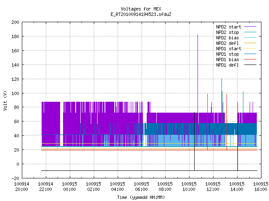Click the y-axis tick label 100

click(15, 93)
